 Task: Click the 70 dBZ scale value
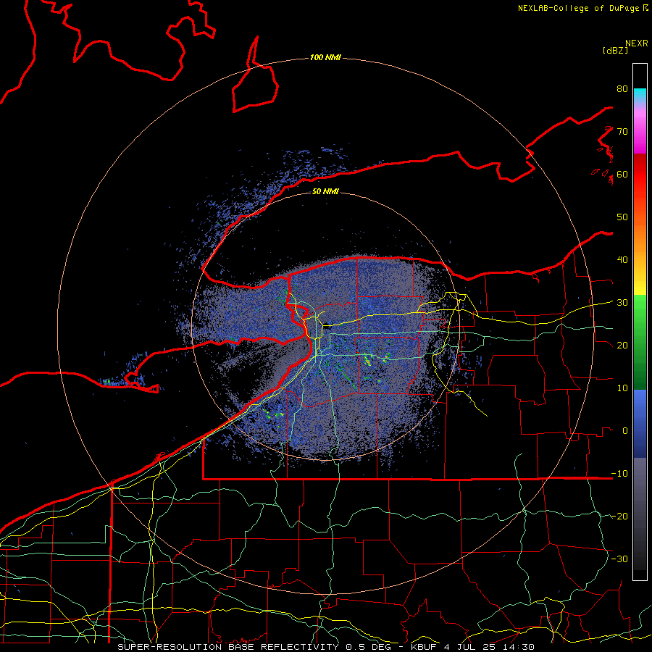click(622, 132)
